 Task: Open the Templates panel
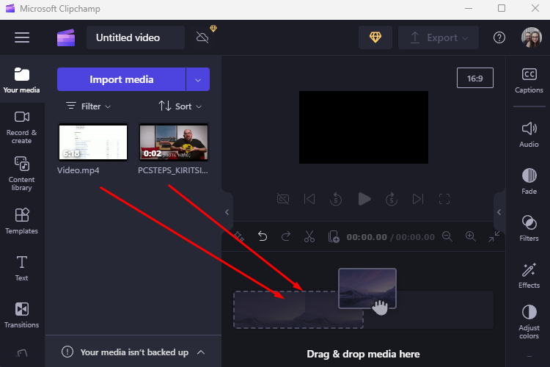pyautogui.click(x=22, y=221)
